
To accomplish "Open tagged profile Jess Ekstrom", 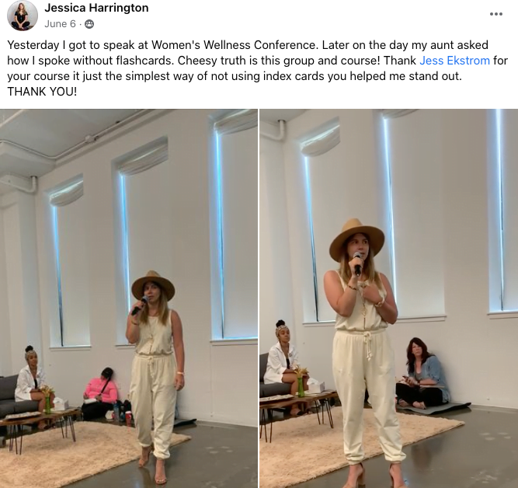I will pyautogui.click(x=454, y=61).
